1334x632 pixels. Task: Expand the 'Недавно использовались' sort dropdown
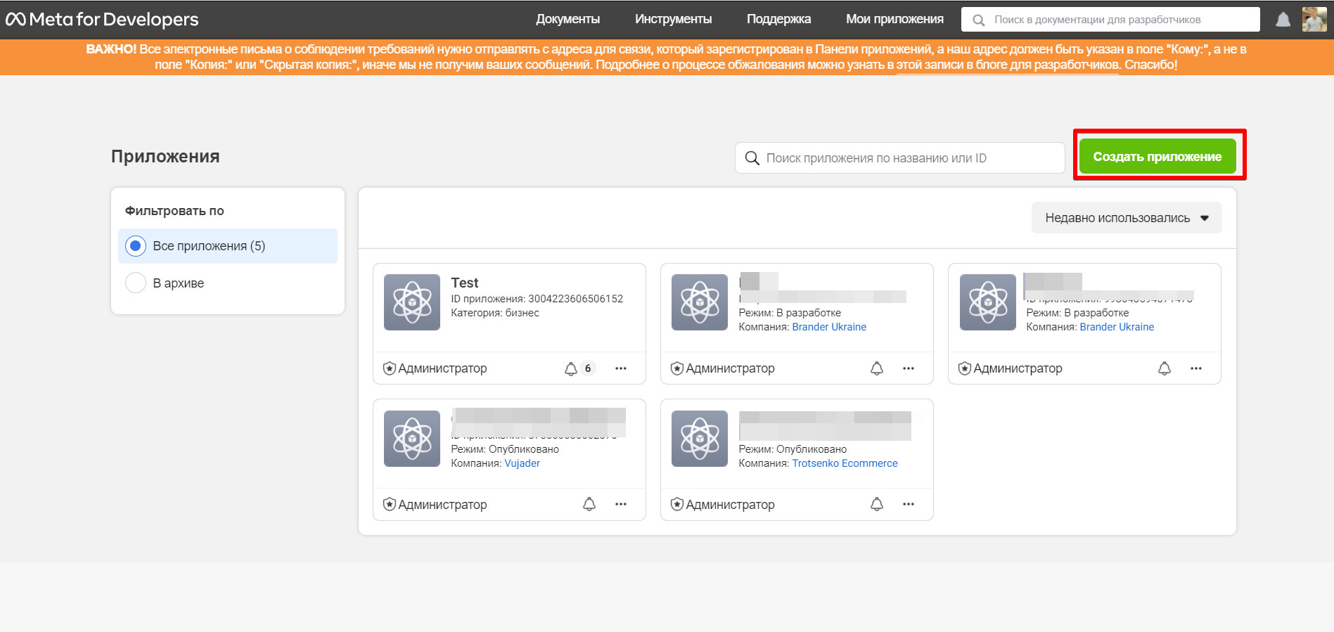click(x=1127, y=218)
